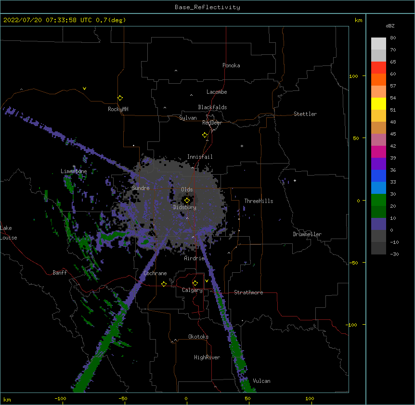415x405 pixels.
Task: Click the Olds town label
Action: point(187,190)
